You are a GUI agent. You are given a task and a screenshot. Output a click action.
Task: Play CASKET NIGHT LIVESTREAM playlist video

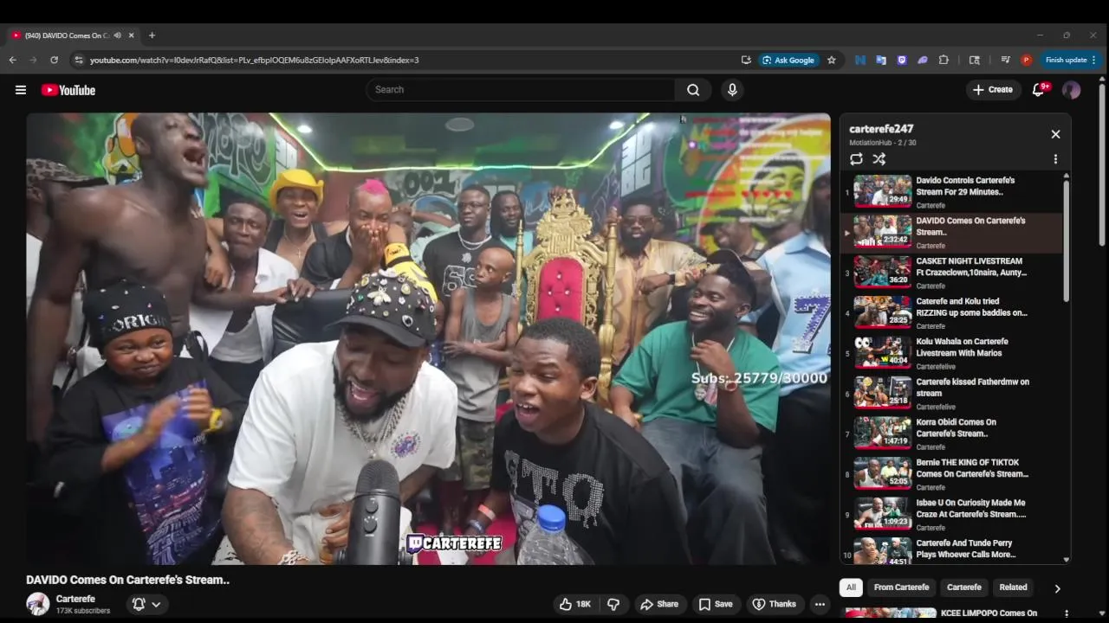pos(952,273)
